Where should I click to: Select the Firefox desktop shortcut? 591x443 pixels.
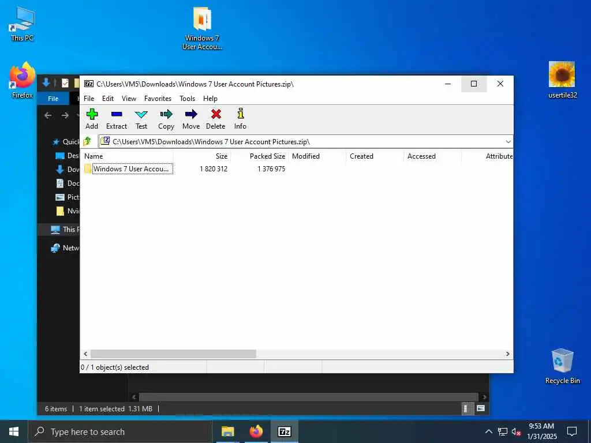pyautogui.click(x=23, y=80)
